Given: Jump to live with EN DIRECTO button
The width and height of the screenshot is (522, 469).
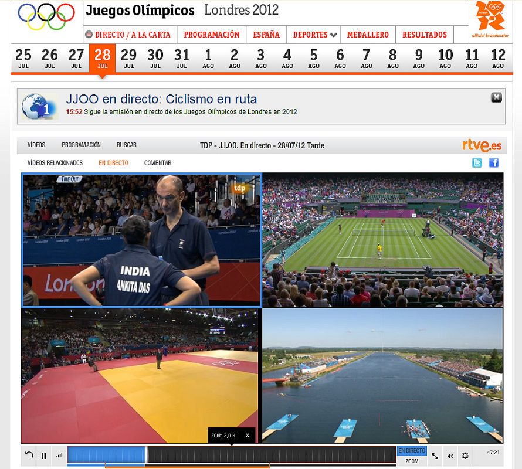Looking at the screenshot, I should pos(412,451).
